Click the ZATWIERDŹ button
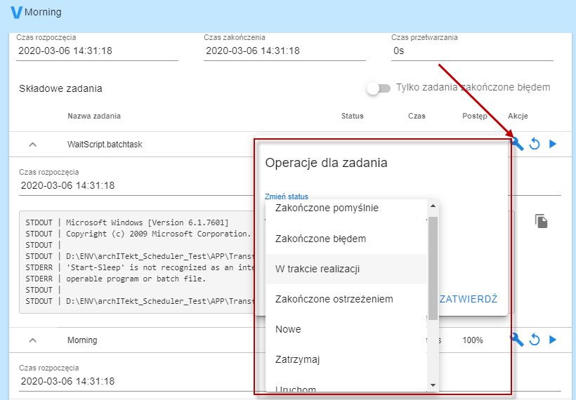576x400 pixels. [469, 299]
